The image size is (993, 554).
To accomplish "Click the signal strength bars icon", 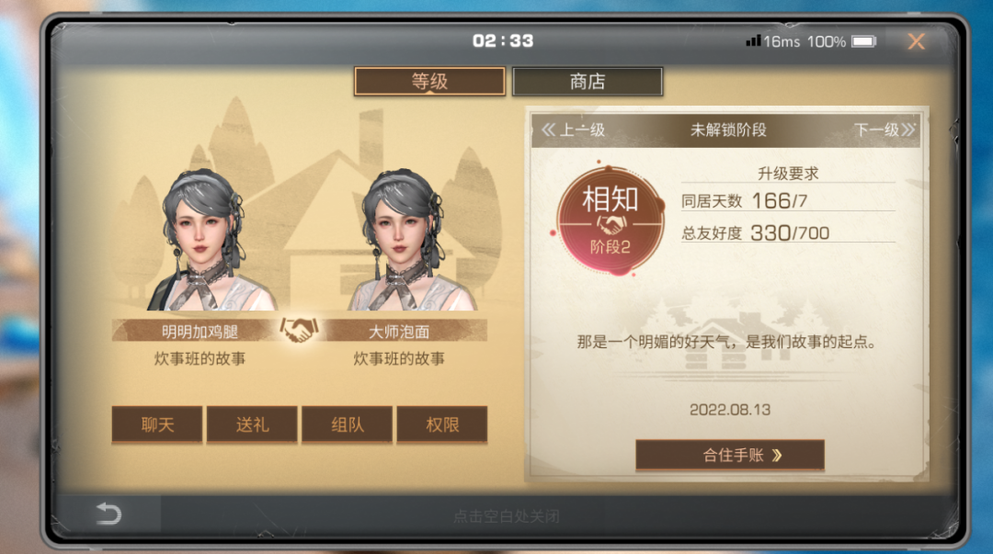I will 753,41.
